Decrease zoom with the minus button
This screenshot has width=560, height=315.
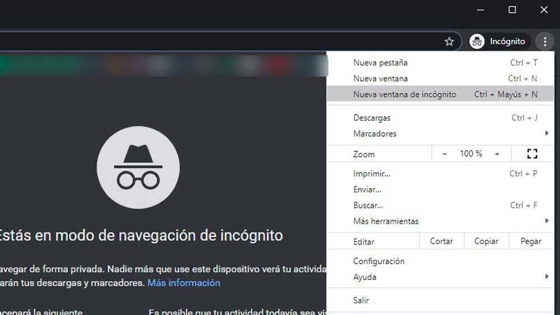click(x=445, y=154)
